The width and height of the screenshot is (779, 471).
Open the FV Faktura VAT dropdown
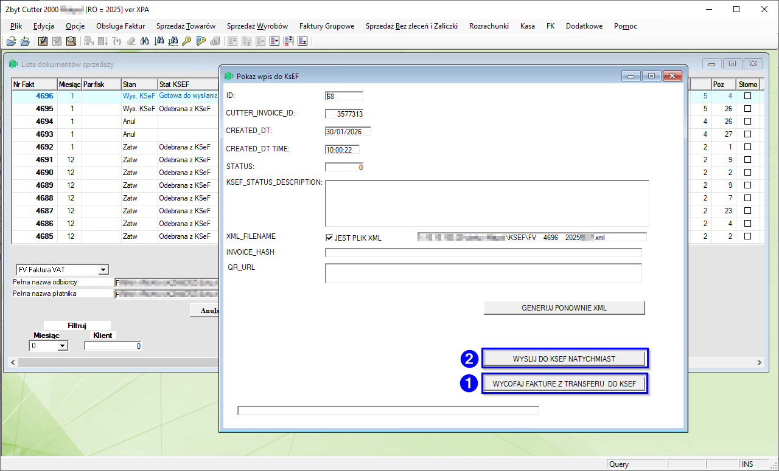pyautogui.click(x=103, y=270)
